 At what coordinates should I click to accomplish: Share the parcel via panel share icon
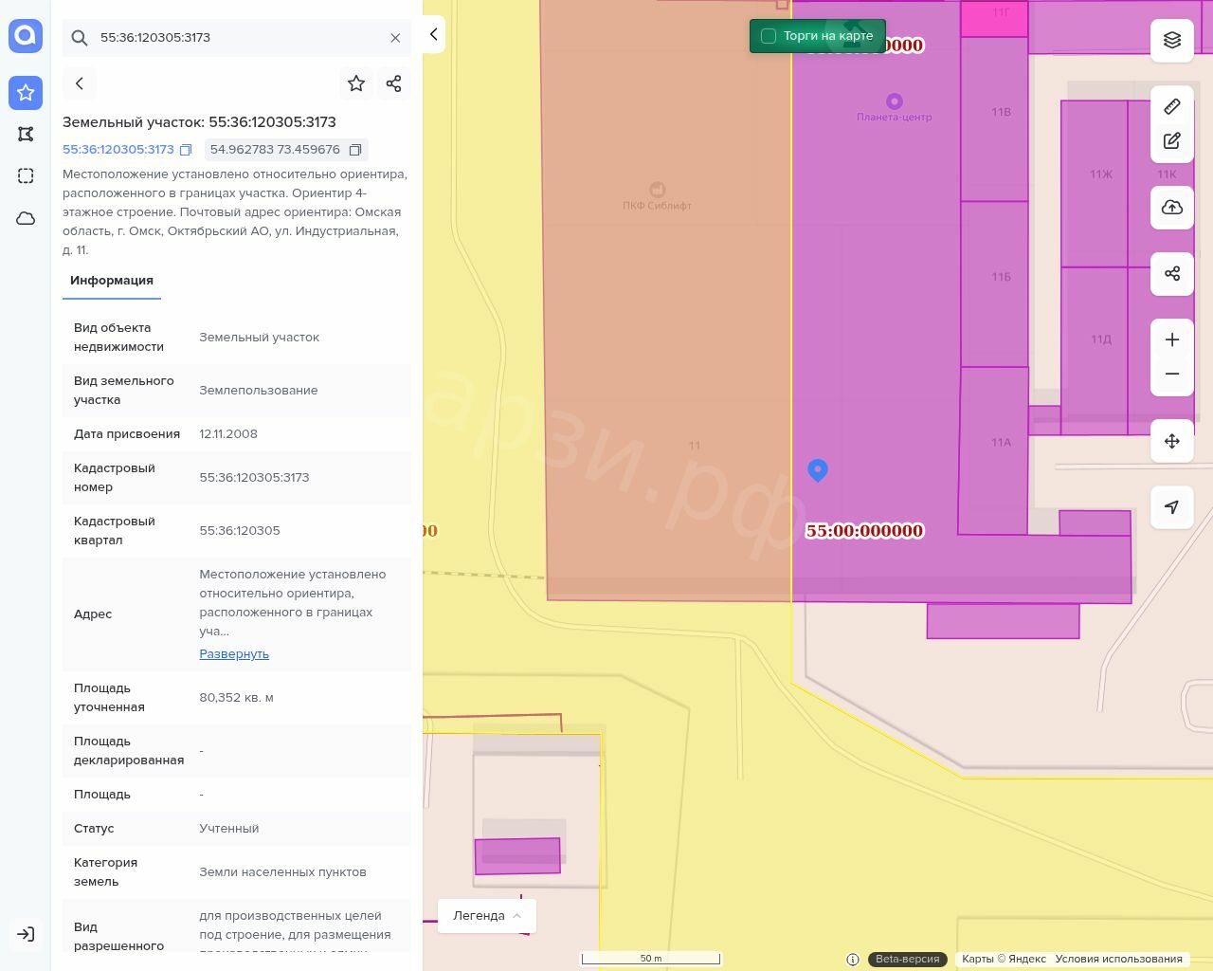point(394,83)
